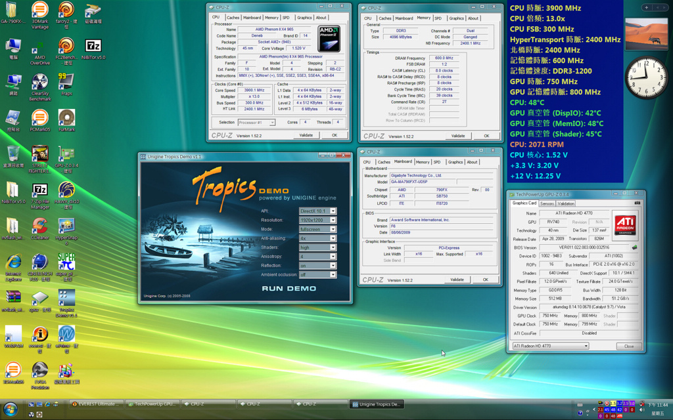Viewport: 673px width, 420px height.
Task: Launch the HAWX_dx10 desktop shortcut
Action: pyautogui.click(x=66, y=196)
